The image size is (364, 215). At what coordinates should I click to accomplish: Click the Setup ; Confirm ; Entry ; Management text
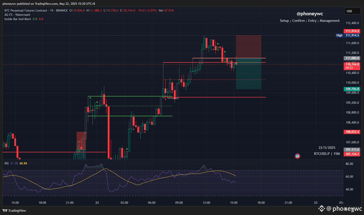pos(310,21)
